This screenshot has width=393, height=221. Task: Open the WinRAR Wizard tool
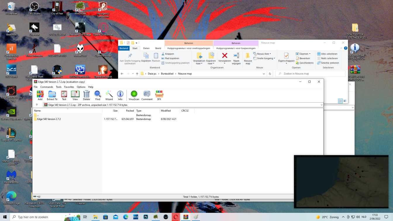tap(109, 95)
